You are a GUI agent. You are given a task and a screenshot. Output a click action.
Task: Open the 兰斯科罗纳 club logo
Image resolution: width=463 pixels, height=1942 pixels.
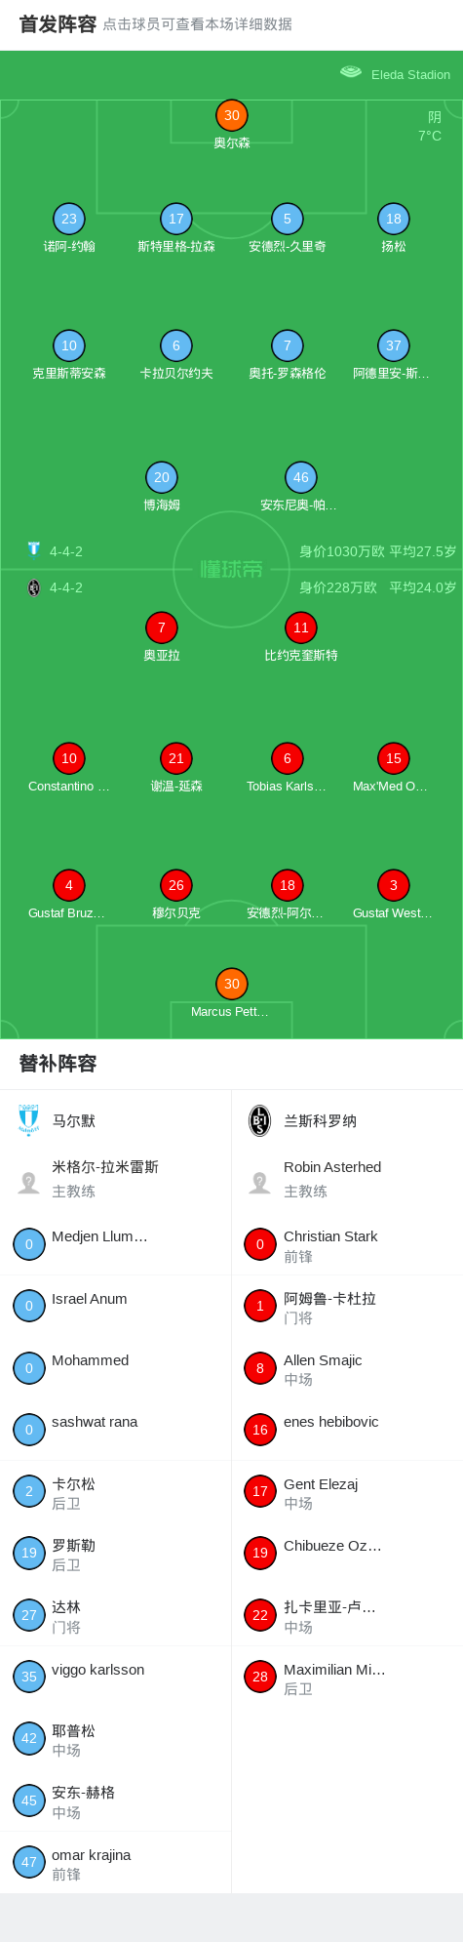[260, 1120]
